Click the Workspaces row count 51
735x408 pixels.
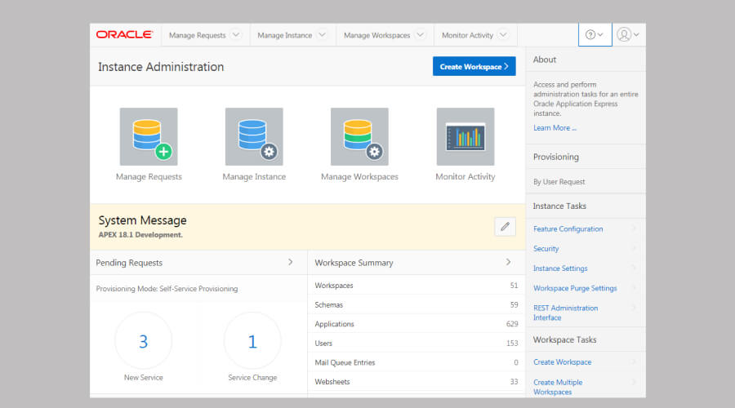tap(514, 286)
